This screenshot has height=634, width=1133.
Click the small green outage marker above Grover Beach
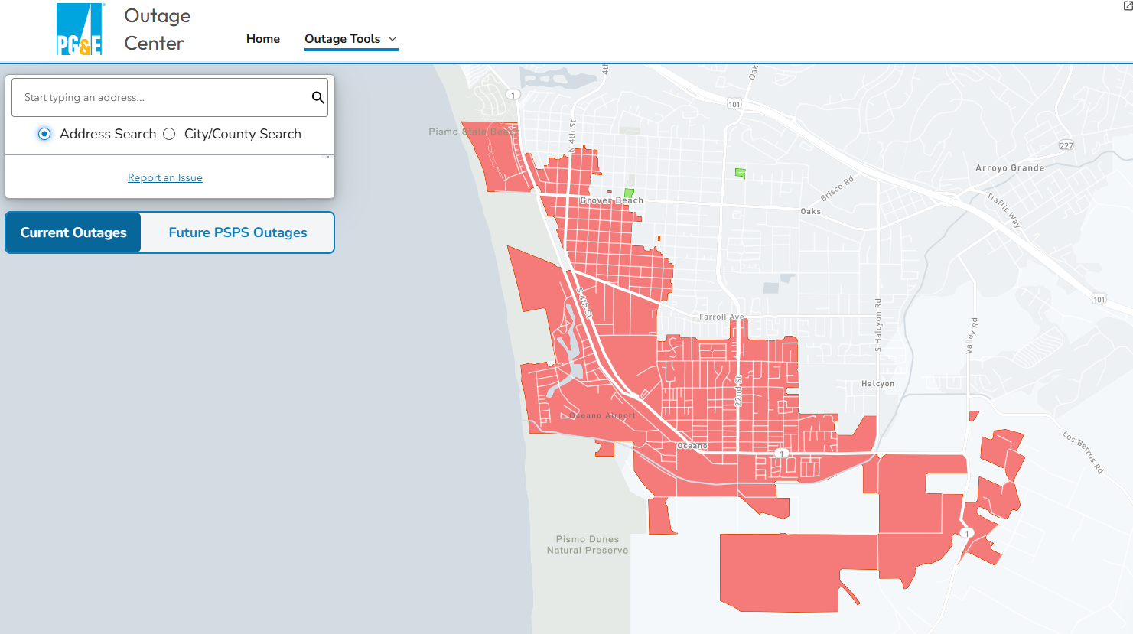[629, 193]
